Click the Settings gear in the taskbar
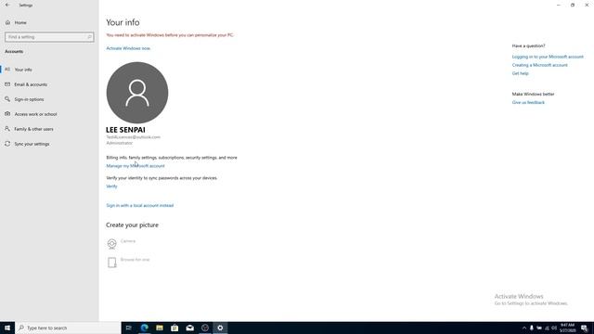The height and width of the screenshot is (334, 594). (220, 328)
